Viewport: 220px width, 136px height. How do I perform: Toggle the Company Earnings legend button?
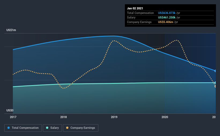(81, 128)
